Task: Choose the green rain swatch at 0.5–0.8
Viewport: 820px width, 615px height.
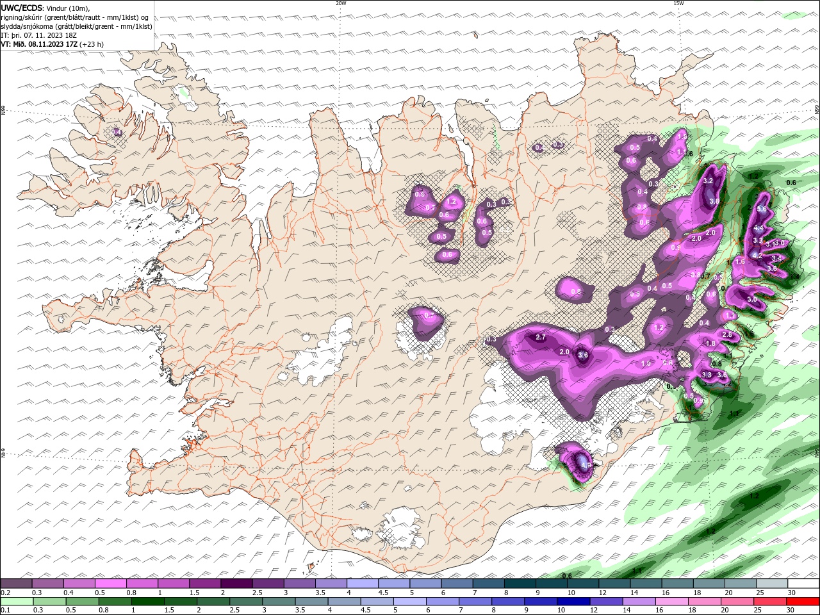Action: point(82,602)
